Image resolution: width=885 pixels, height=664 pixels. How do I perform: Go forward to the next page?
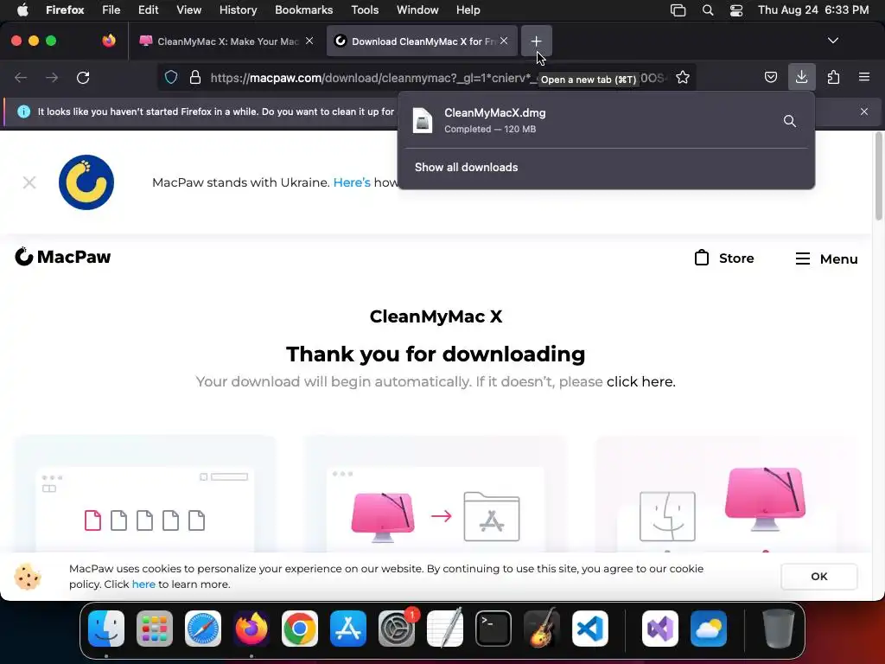pos(52,77)
